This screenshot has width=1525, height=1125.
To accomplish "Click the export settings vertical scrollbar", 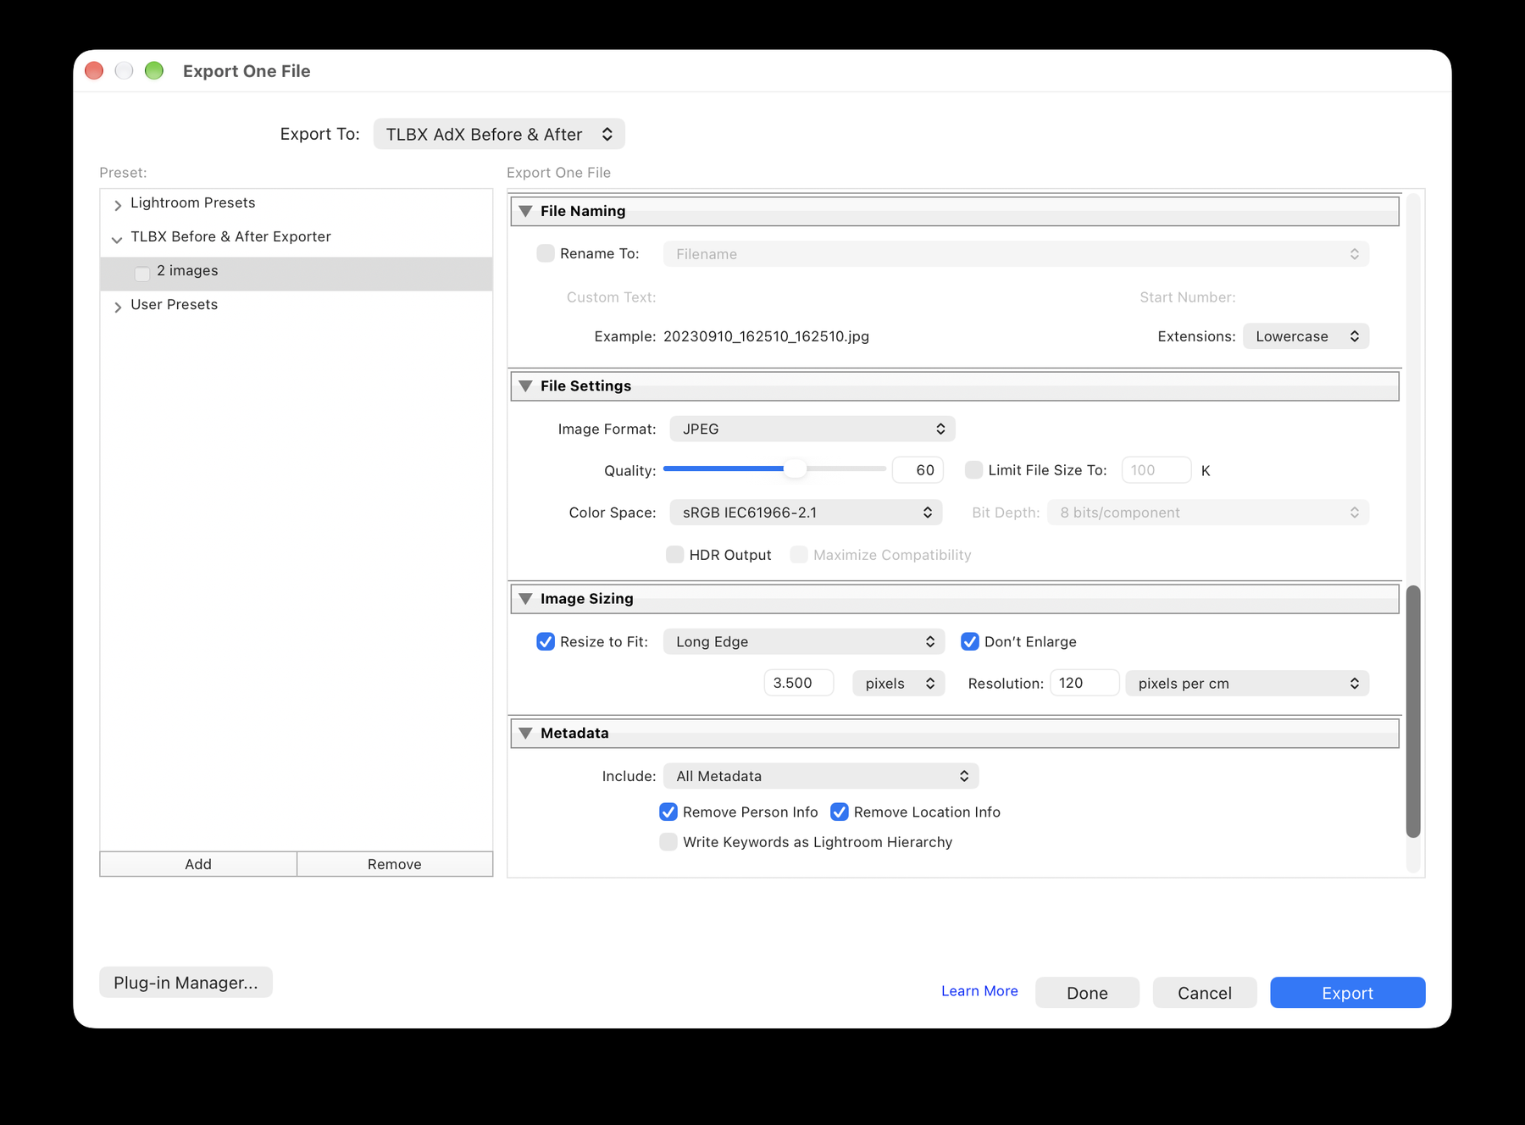I will pyautogui.click(x=1412, y=712).
